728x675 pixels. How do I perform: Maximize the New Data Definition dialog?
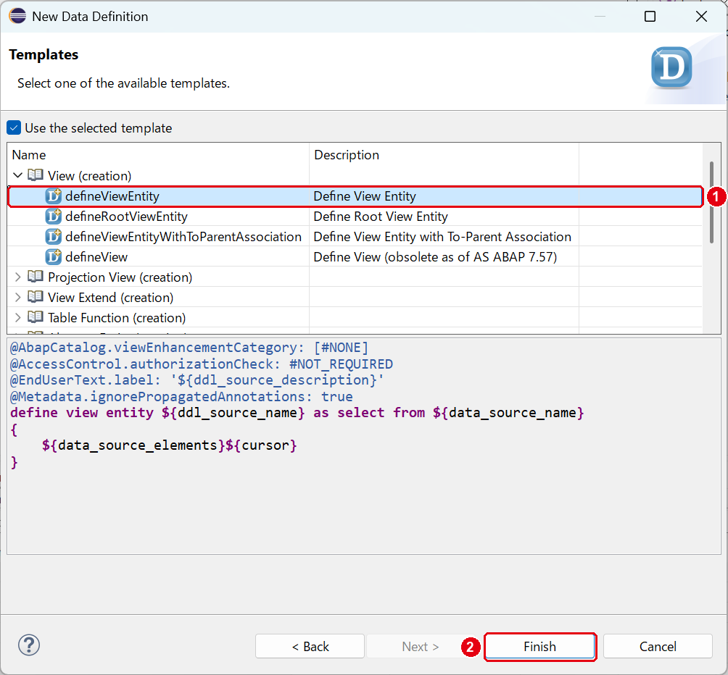(650, 16)
